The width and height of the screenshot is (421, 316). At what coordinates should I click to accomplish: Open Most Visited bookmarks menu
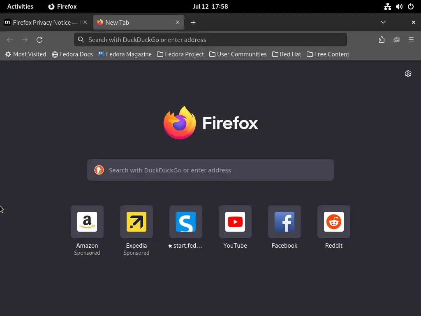[x=26, y=54]
